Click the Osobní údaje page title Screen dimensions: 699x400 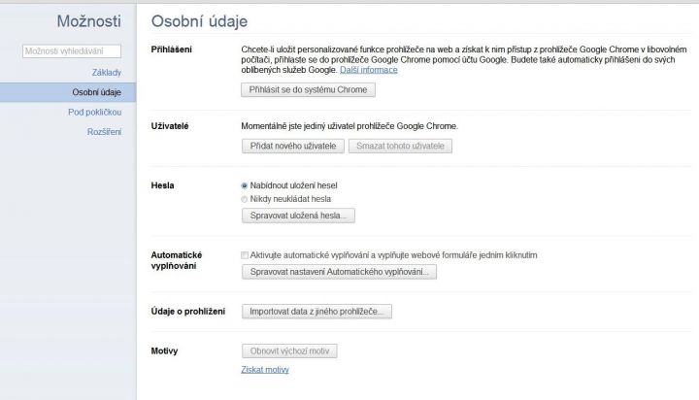coord(199,21)
